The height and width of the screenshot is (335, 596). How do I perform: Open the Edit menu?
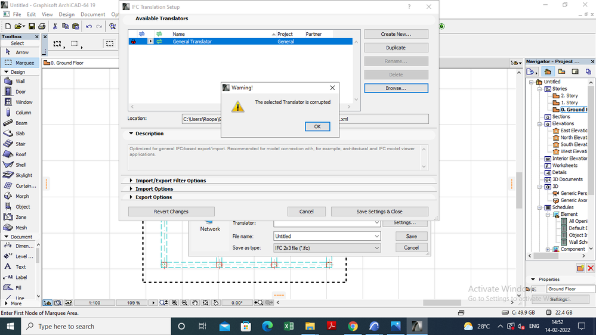tap(31, 14)
